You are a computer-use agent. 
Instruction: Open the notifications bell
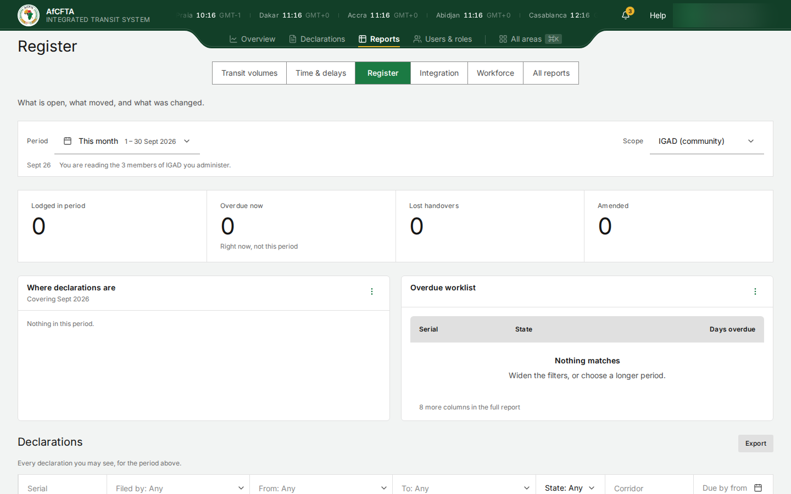[x=626, y=15]
